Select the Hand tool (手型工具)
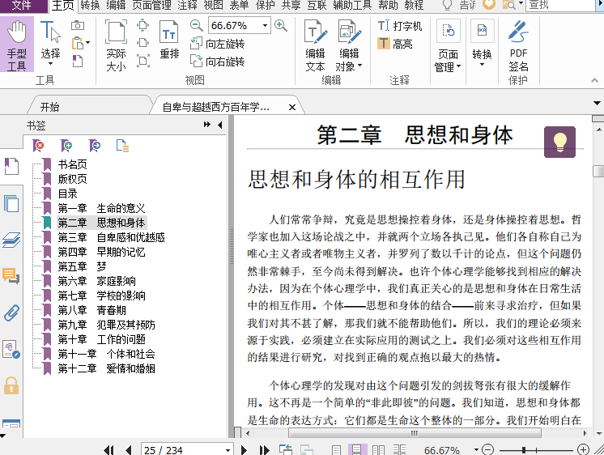This screenshot has height=455, width=604. click(x=17, y=45)
